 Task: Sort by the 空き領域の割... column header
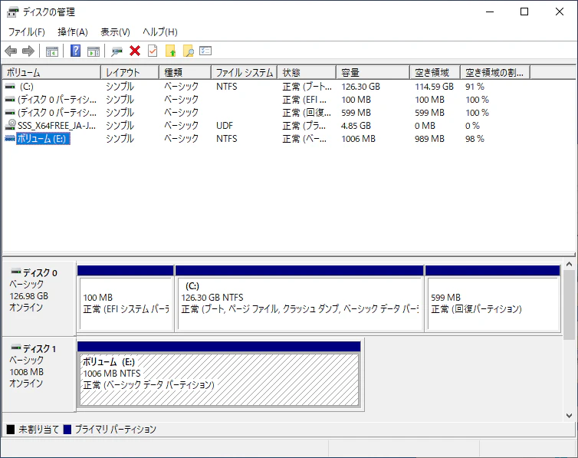(x=495, y=72)
